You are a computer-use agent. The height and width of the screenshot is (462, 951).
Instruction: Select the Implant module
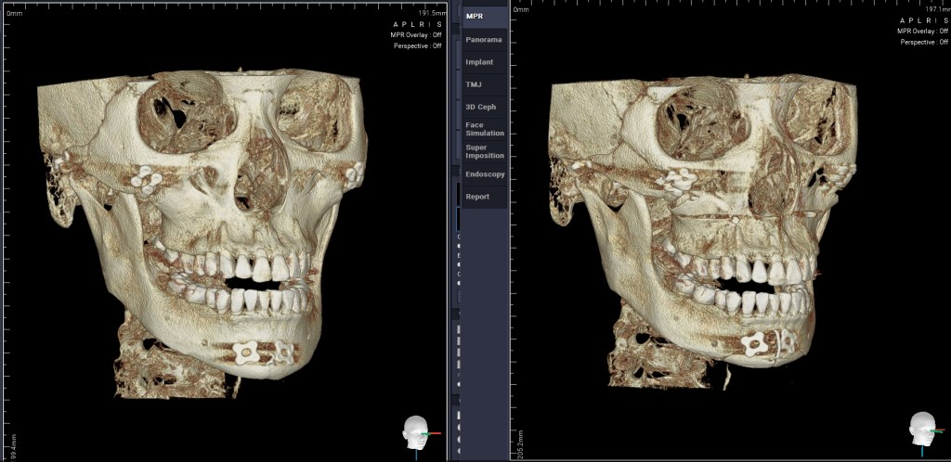(485, 62)
